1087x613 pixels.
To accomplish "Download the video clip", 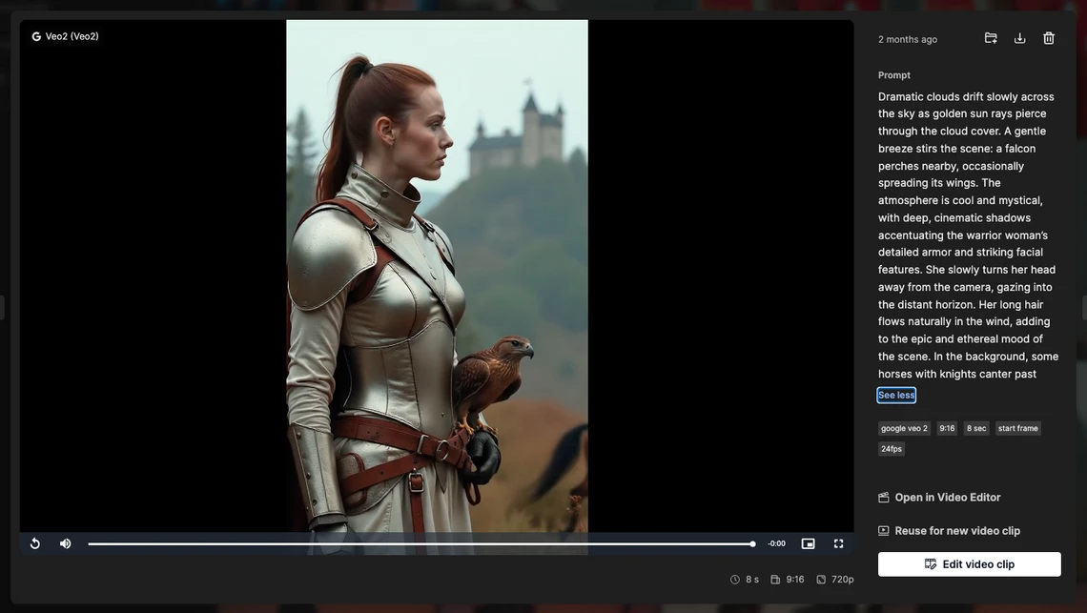I will (x=1019, y=38).
